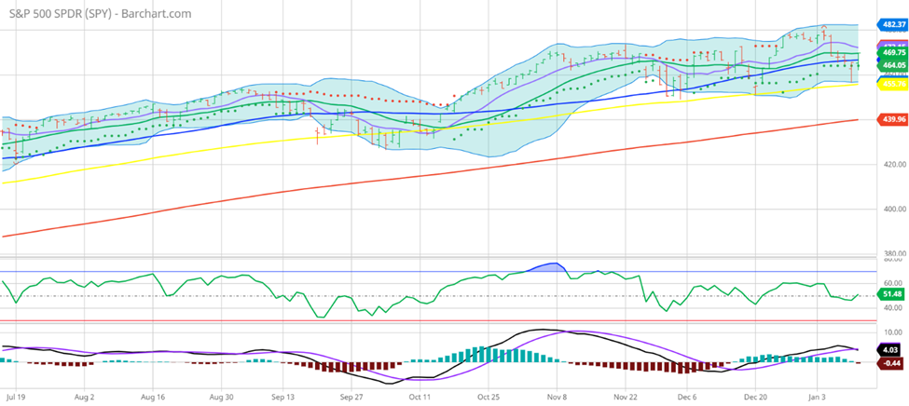Click the blue shaded RSI overbought peak near Nov 8
Screen dimensions: 909x406
click(548, 267)
